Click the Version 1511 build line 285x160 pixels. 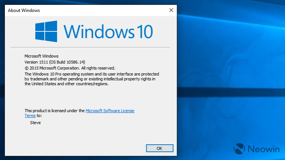coord(55,62)
